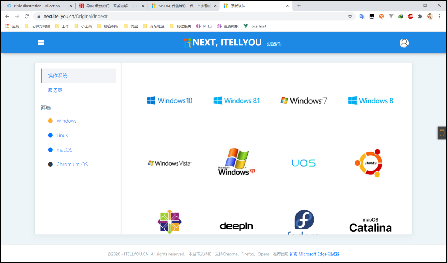This screenshot has height=263, width=447.
Task: Open the user profile icon in the header
Action: pos(404,43)
